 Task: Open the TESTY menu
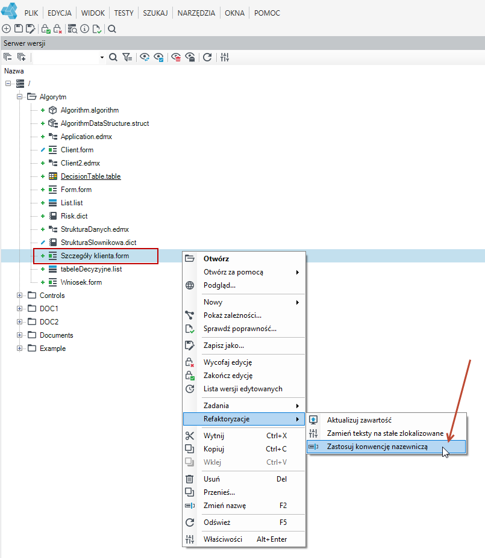[x=124, y=13]
